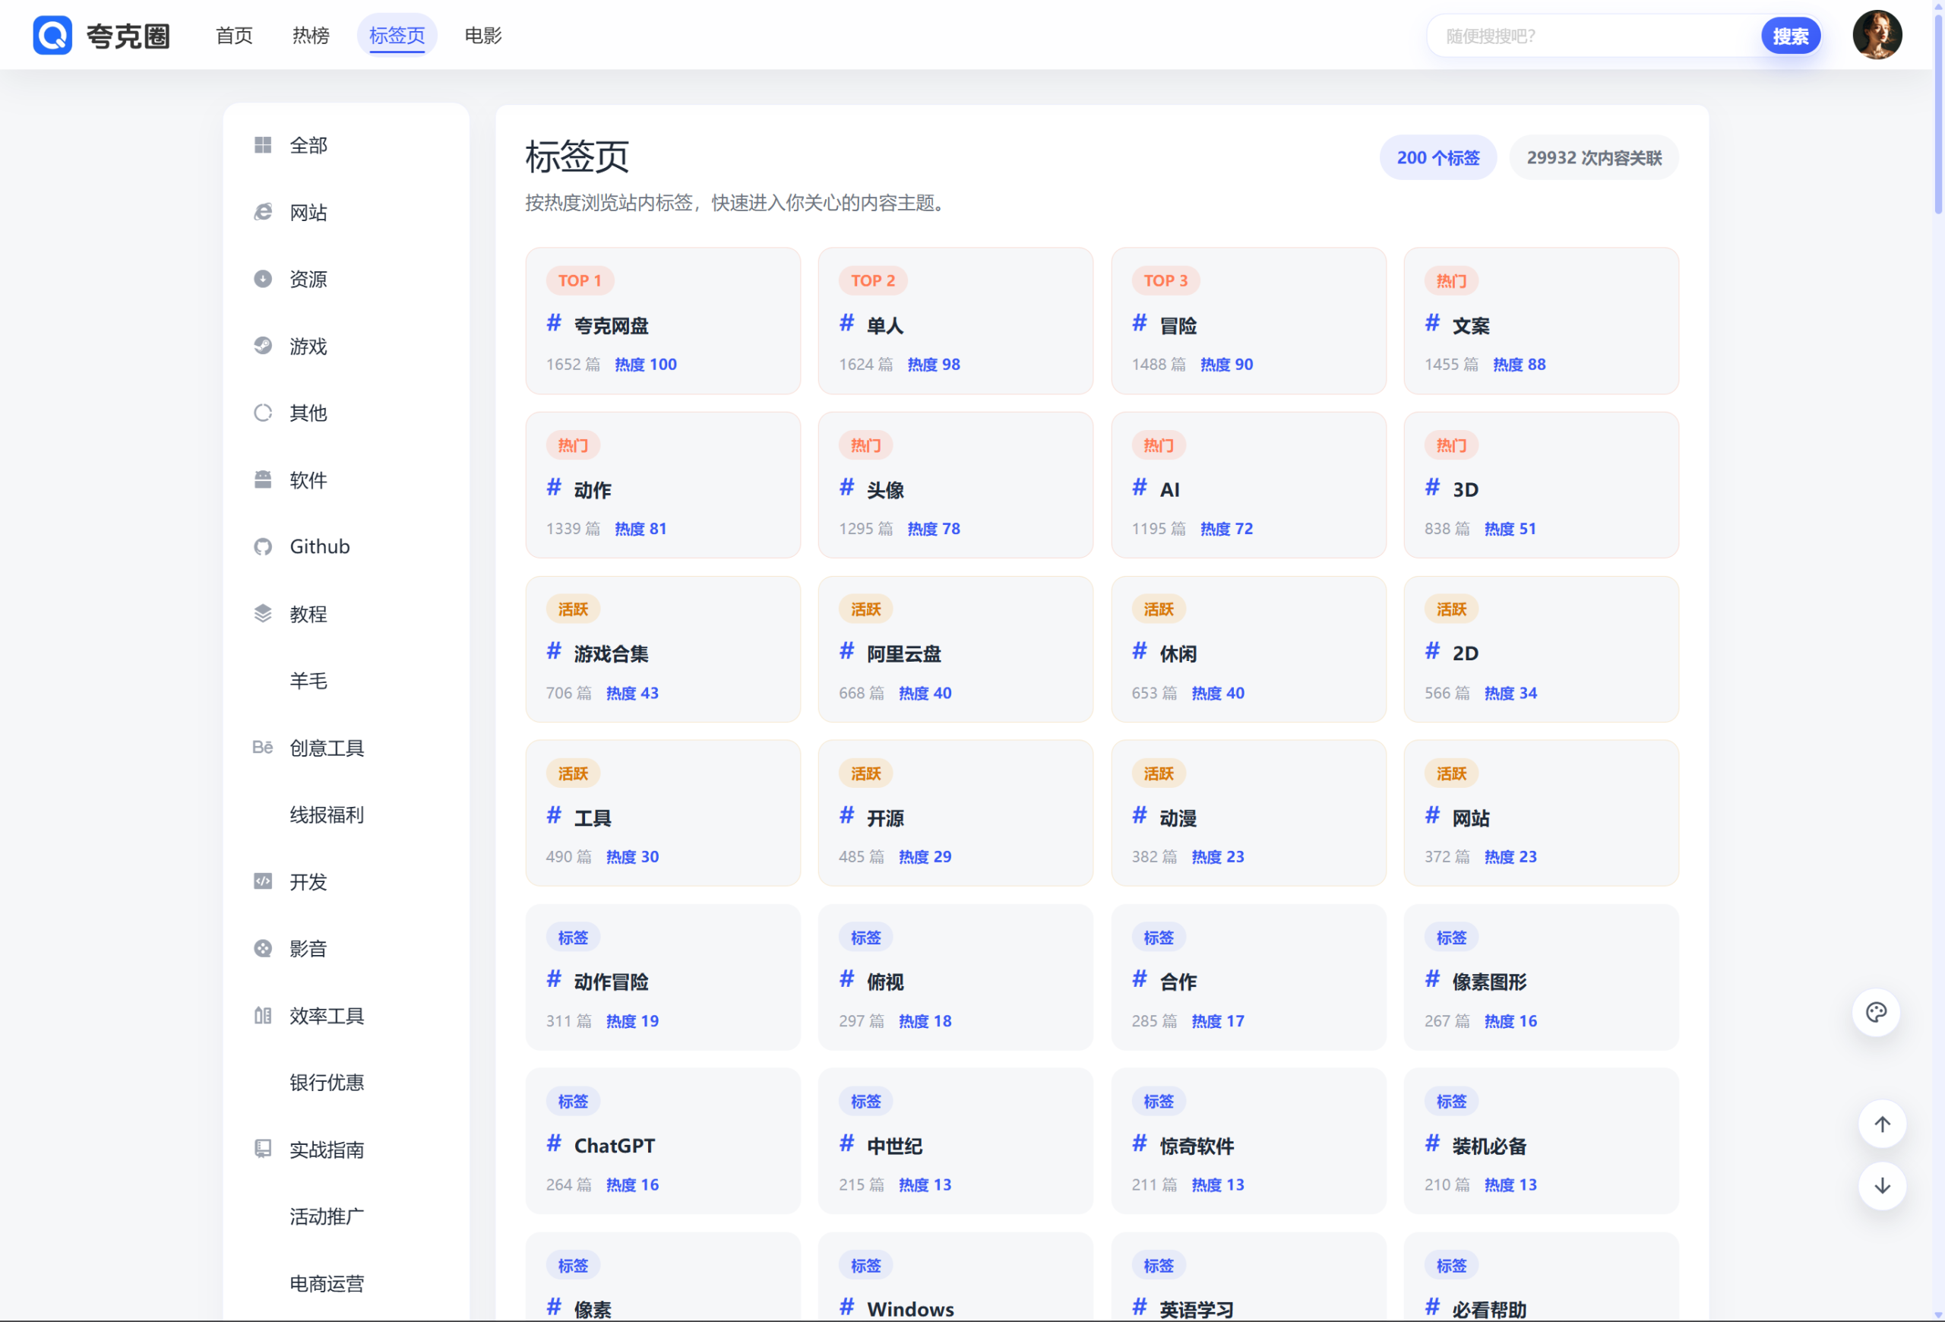Switch to the 电影 nav tab
Screen dimensions: 1945x1322
click(483, 35)
